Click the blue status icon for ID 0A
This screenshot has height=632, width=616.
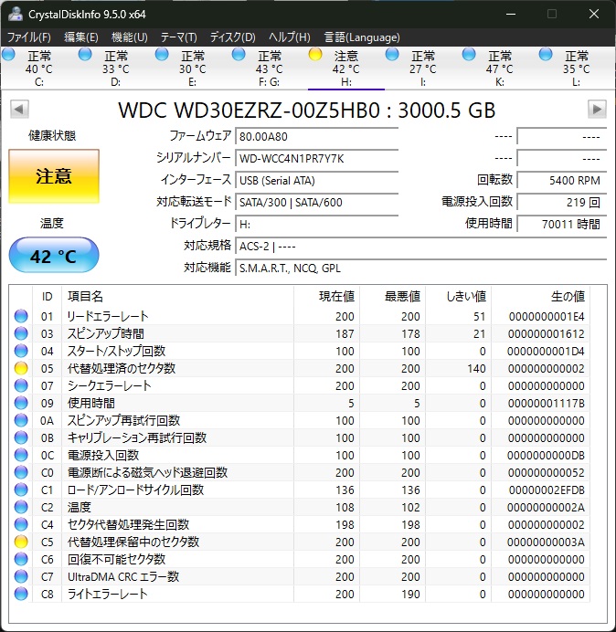click(x=21, y=420)
